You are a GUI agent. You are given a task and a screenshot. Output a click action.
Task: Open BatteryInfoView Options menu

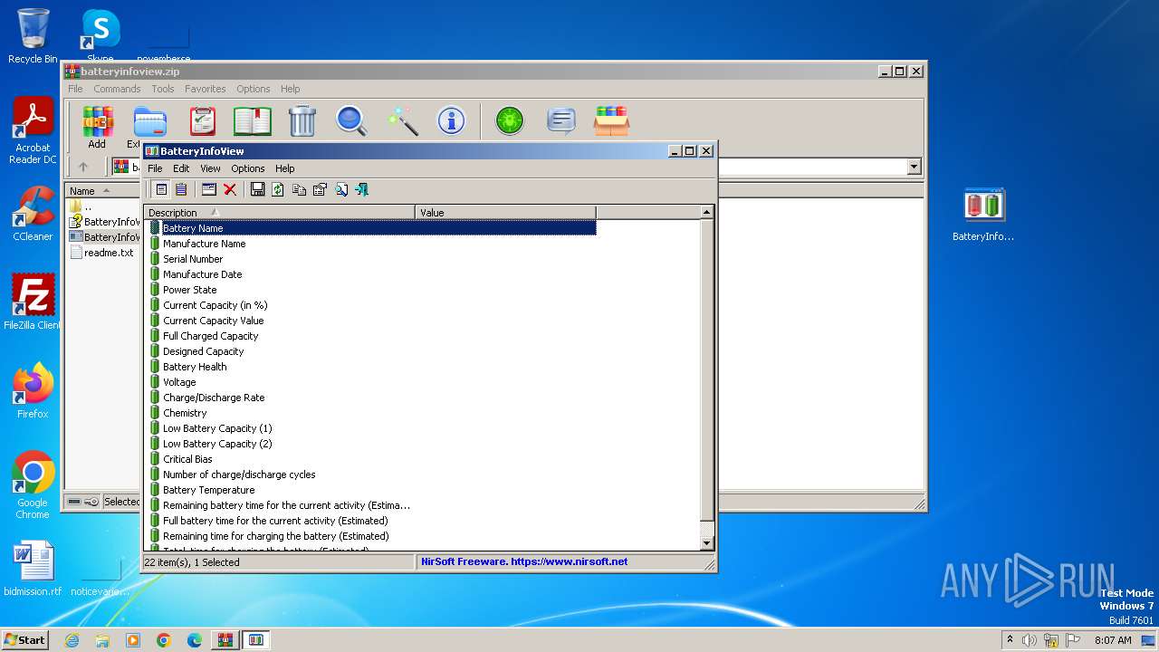point(247,168)
